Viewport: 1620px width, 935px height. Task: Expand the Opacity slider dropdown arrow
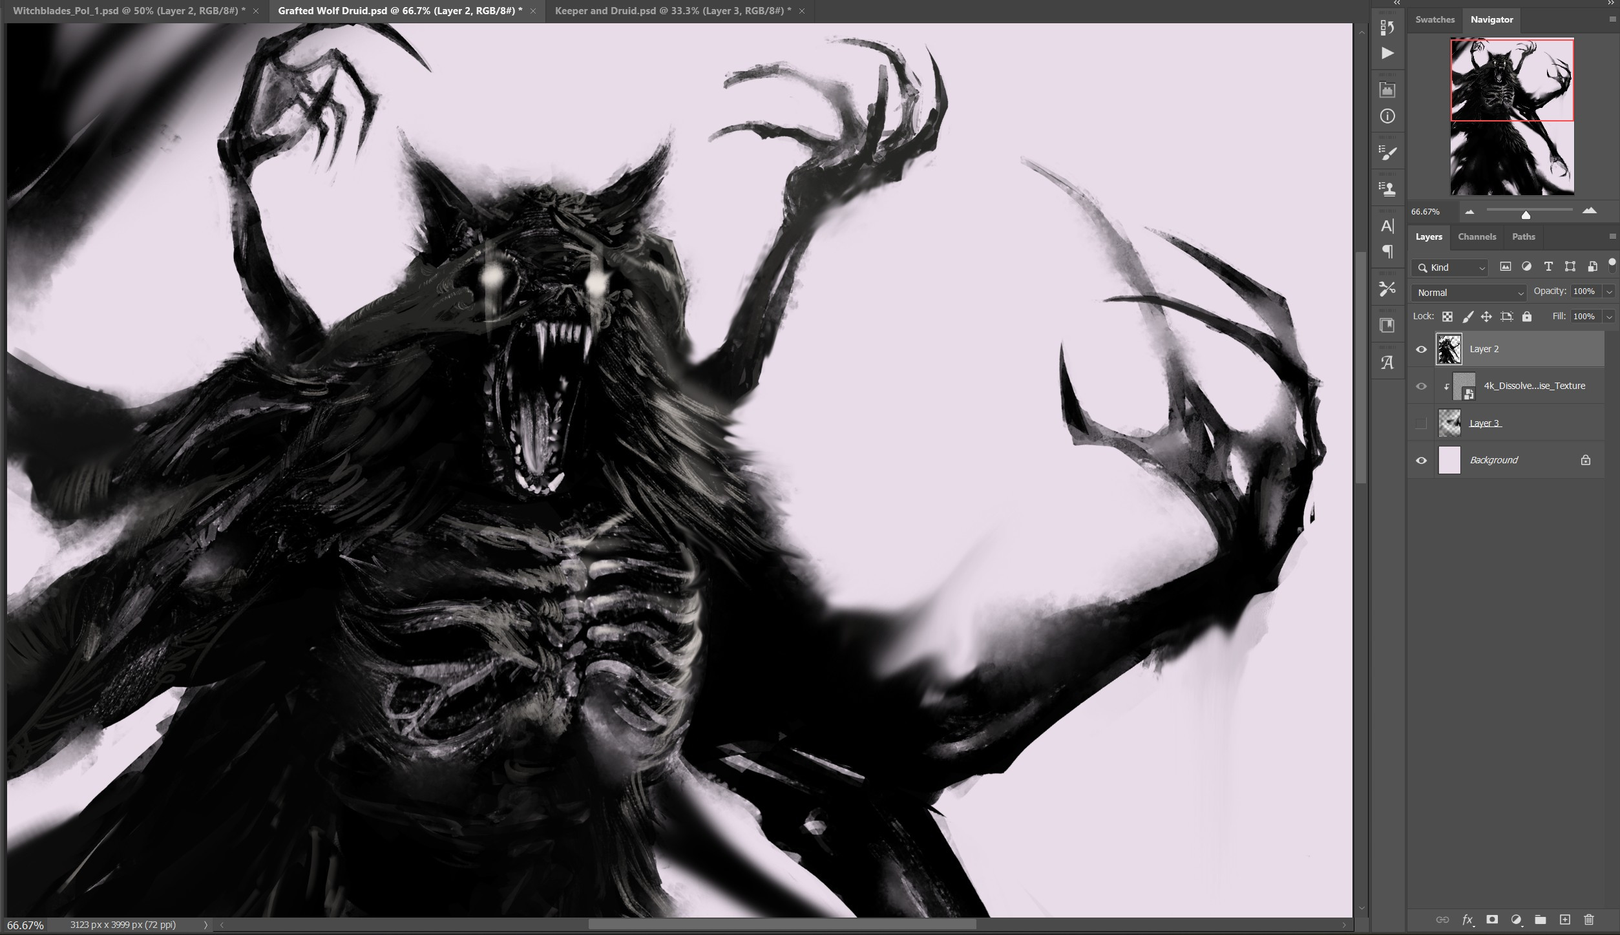[x=1609, y=292]
